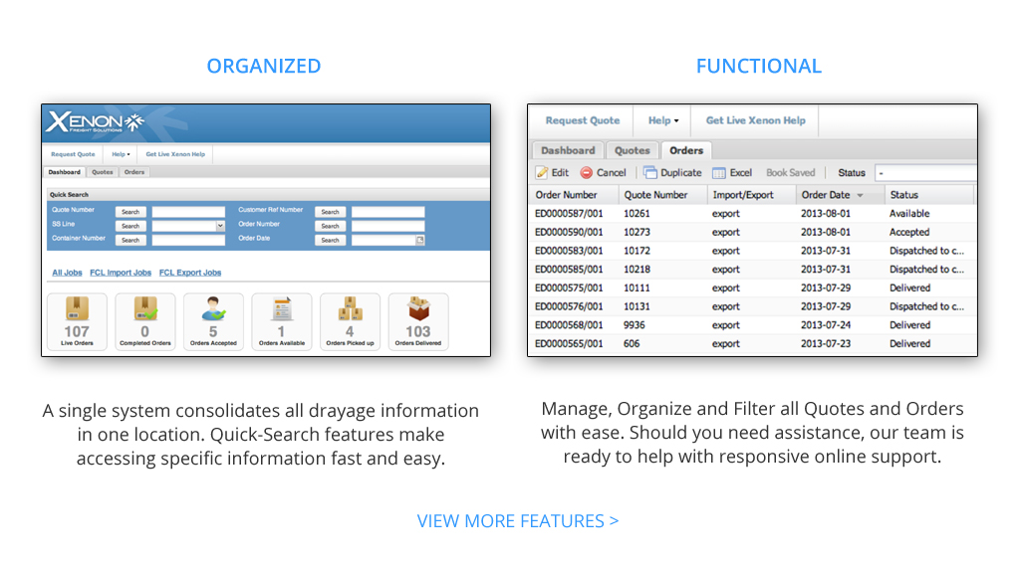The width and height of the screenshot is (1021, 571).
Task: Switch to Orders tab in left panel
Action: pyautogui.click(x=134, y=172)
